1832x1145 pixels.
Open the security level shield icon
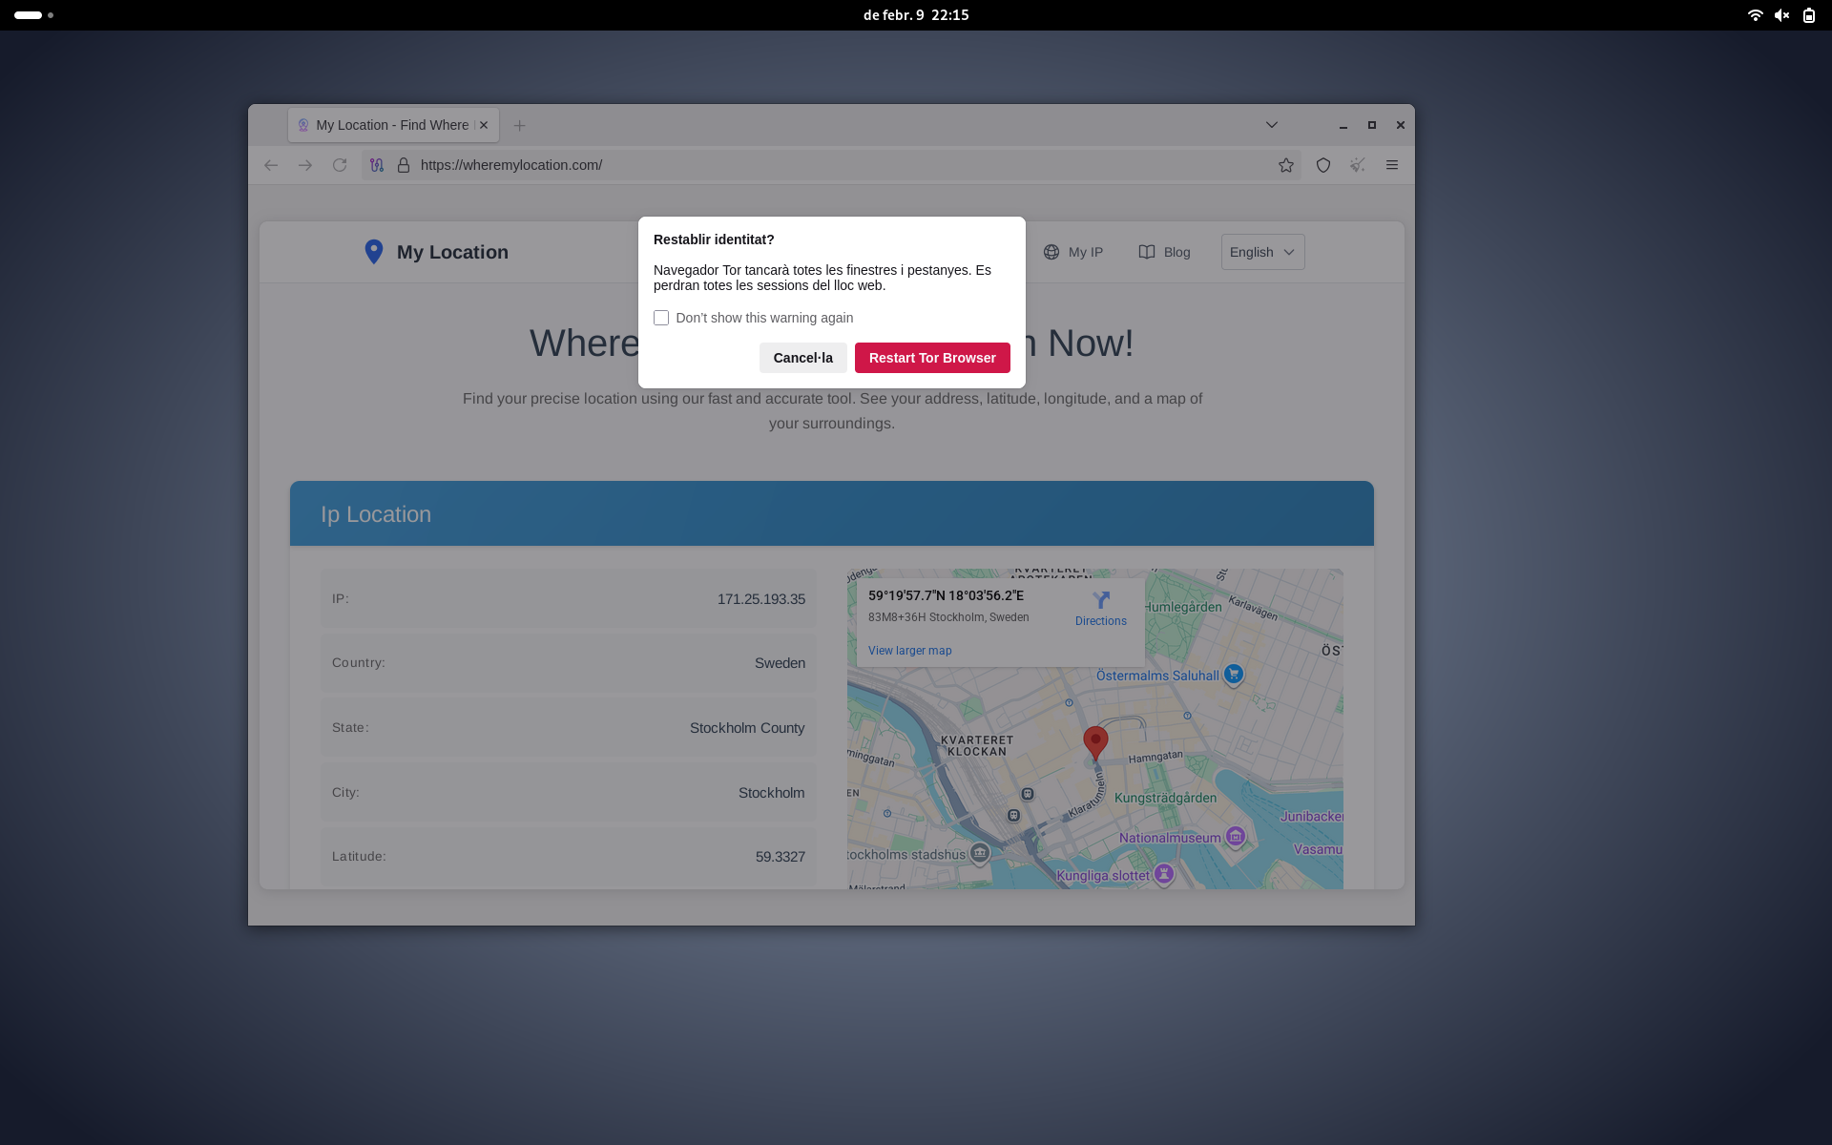click(x=1322, y=164)
